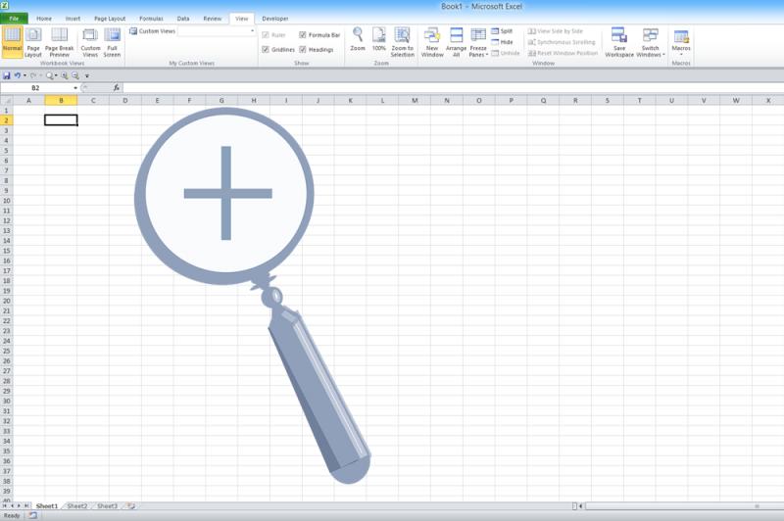Click row header 25

click(x=7, y=352)
